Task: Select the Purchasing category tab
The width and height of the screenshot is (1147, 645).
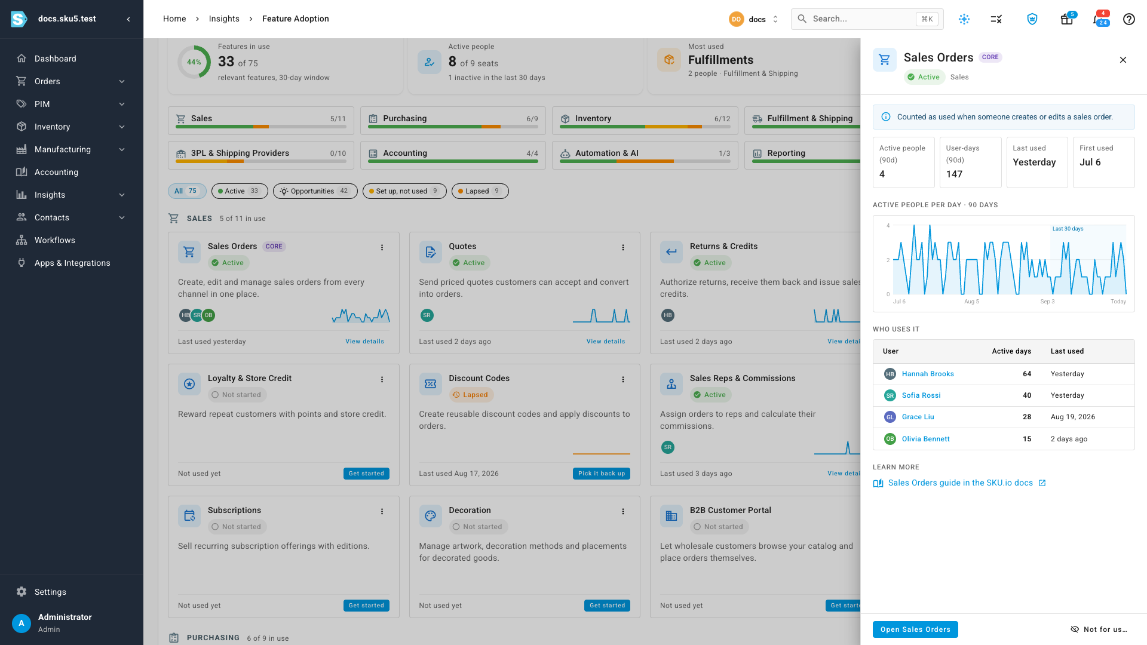Action: click(x=453, y=121)
